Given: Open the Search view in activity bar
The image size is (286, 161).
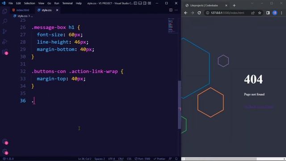Looking at the screenshot, I should click(5, 21).
